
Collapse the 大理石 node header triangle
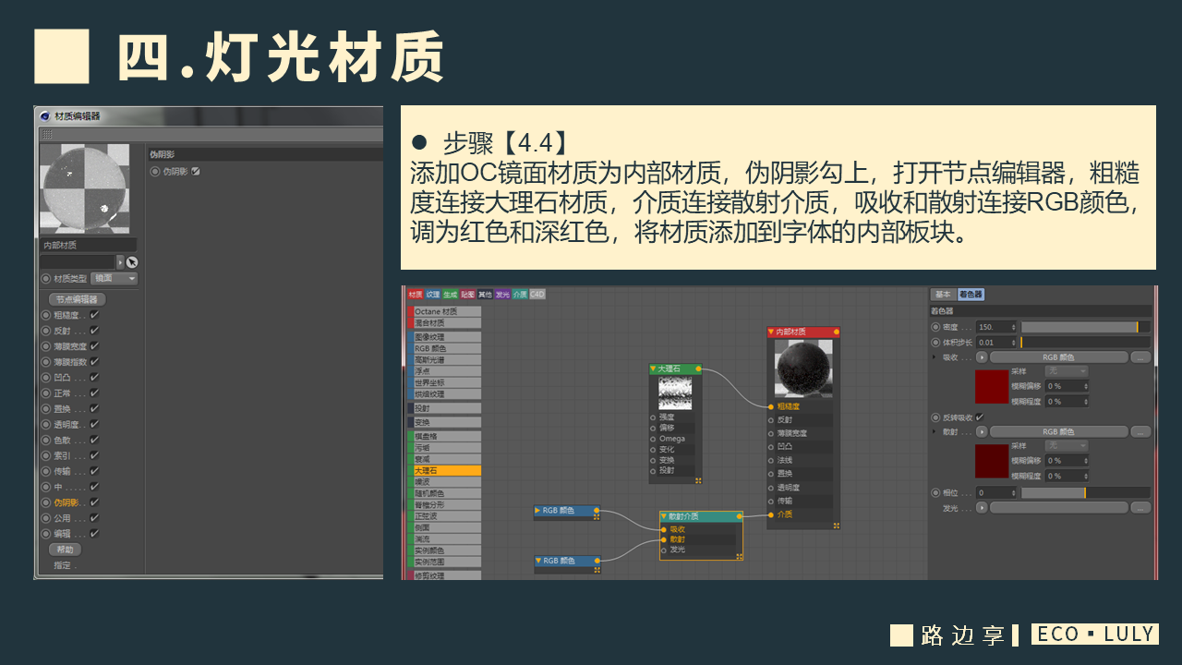pos(654,369)
